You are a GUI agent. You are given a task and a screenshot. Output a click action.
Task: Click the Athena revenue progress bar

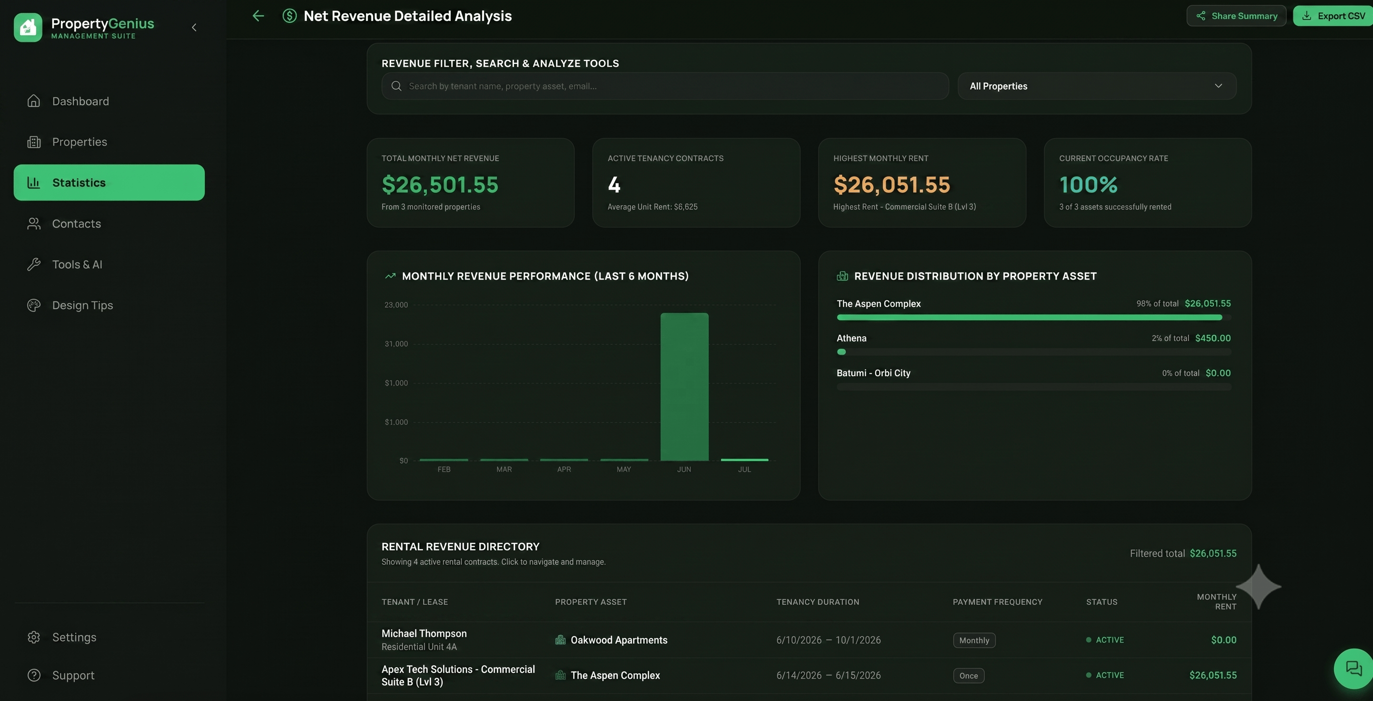click(1034, 352)
